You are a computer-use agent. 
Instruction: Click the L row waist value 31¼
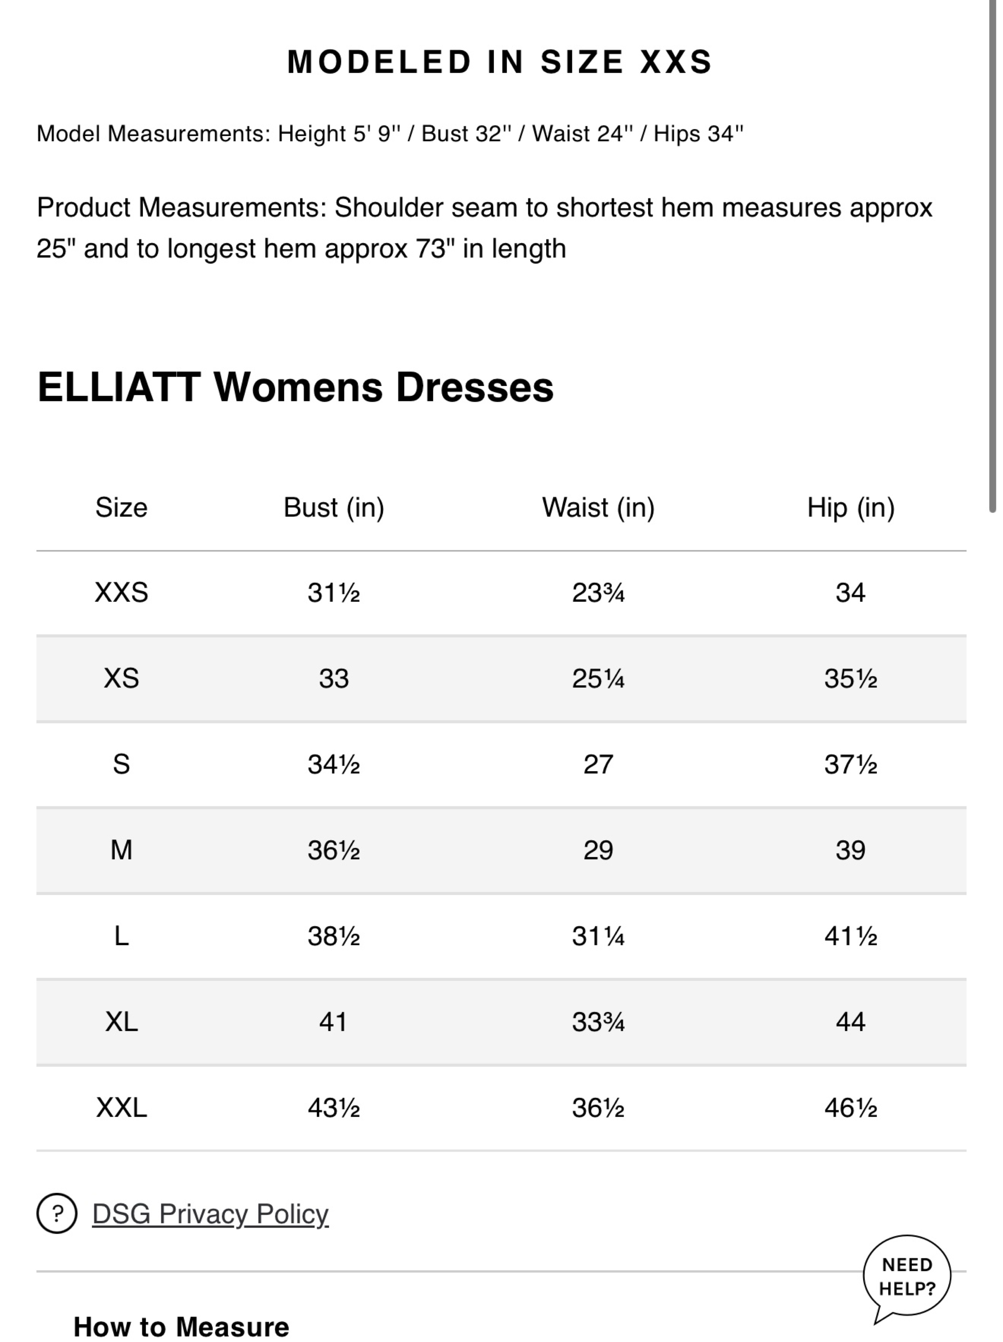pyautogui.click(x=598, y=936)
